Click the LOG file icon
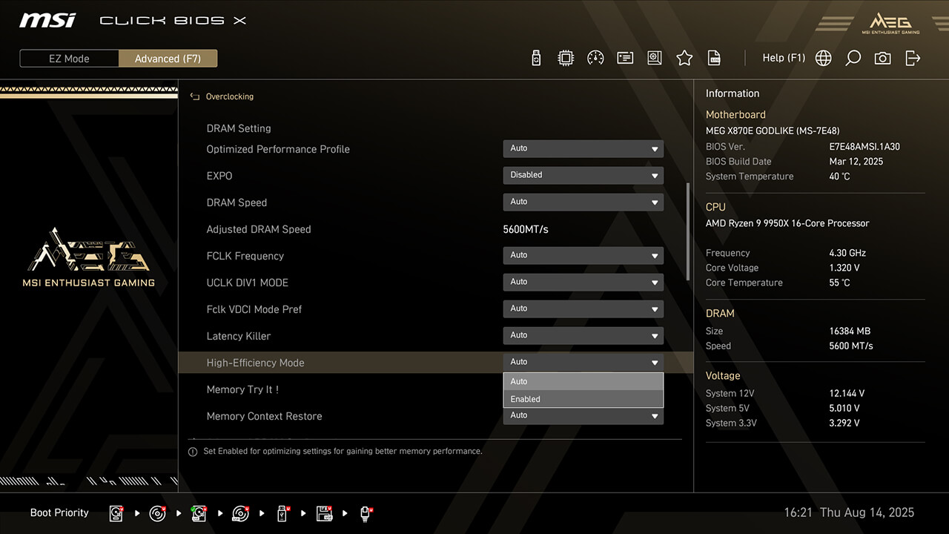Screen dimensions: 949x534 click(x=714, y=58)
